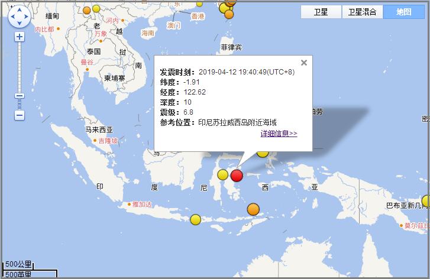
Task: Click the yellow marker beside the orange one near 老
Action: 96,9
